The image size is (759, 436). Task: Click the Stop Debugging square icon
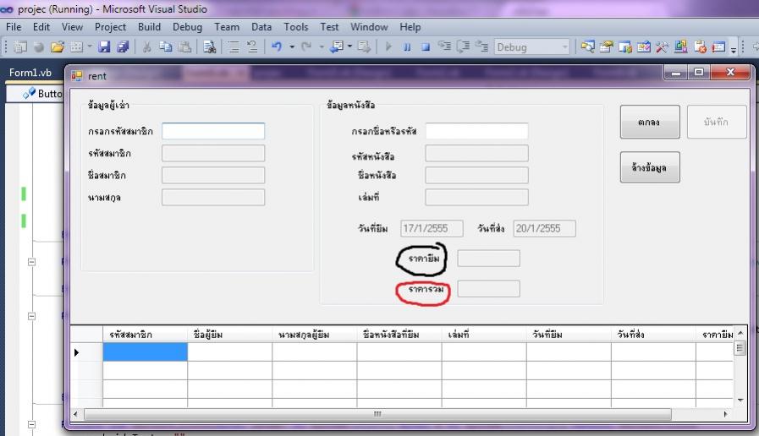426,46
